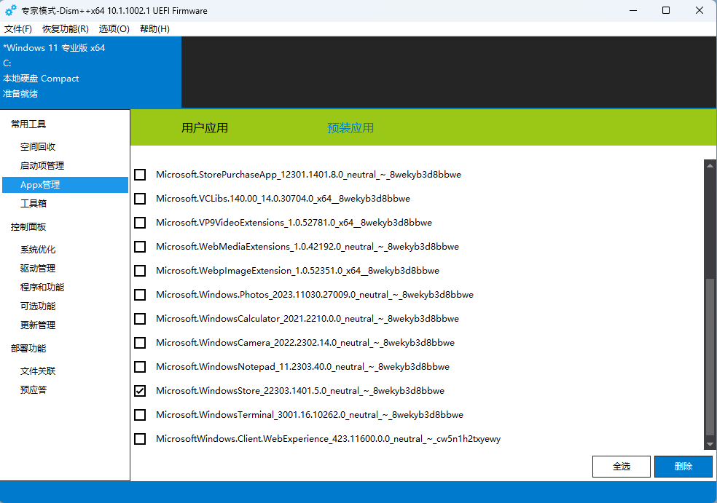This screenshot has height=503, width=717.
Task: Uncheck the Microsoft.WindowsStore checkbox
Action: (140, 391)
